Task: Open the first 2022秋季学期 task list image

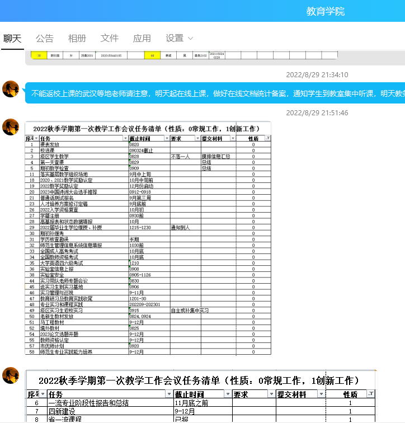Action: coord(148,238)
